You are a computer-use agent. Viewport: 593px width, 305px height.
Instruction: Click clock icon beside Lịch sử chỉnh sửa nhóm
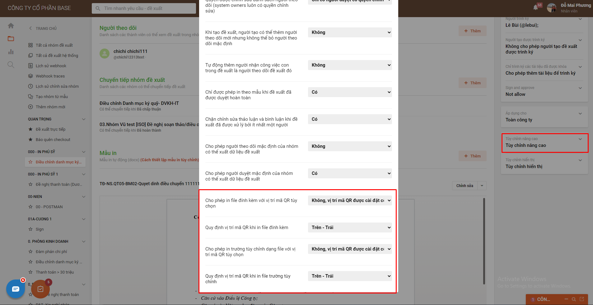pos(30,86)
